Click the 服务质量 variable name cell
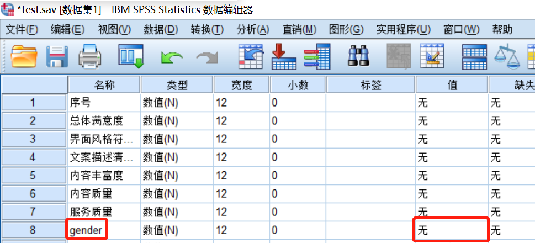 point(104,212)
